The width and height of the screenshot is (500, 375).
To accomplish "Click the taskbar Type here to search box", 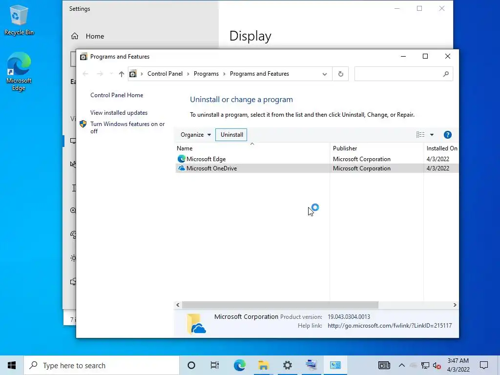I will 102,365.
